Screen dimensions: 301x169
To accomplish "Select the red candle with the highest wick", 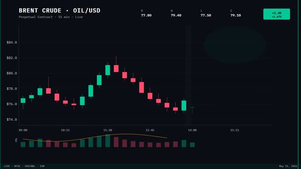I will [116, 69].
